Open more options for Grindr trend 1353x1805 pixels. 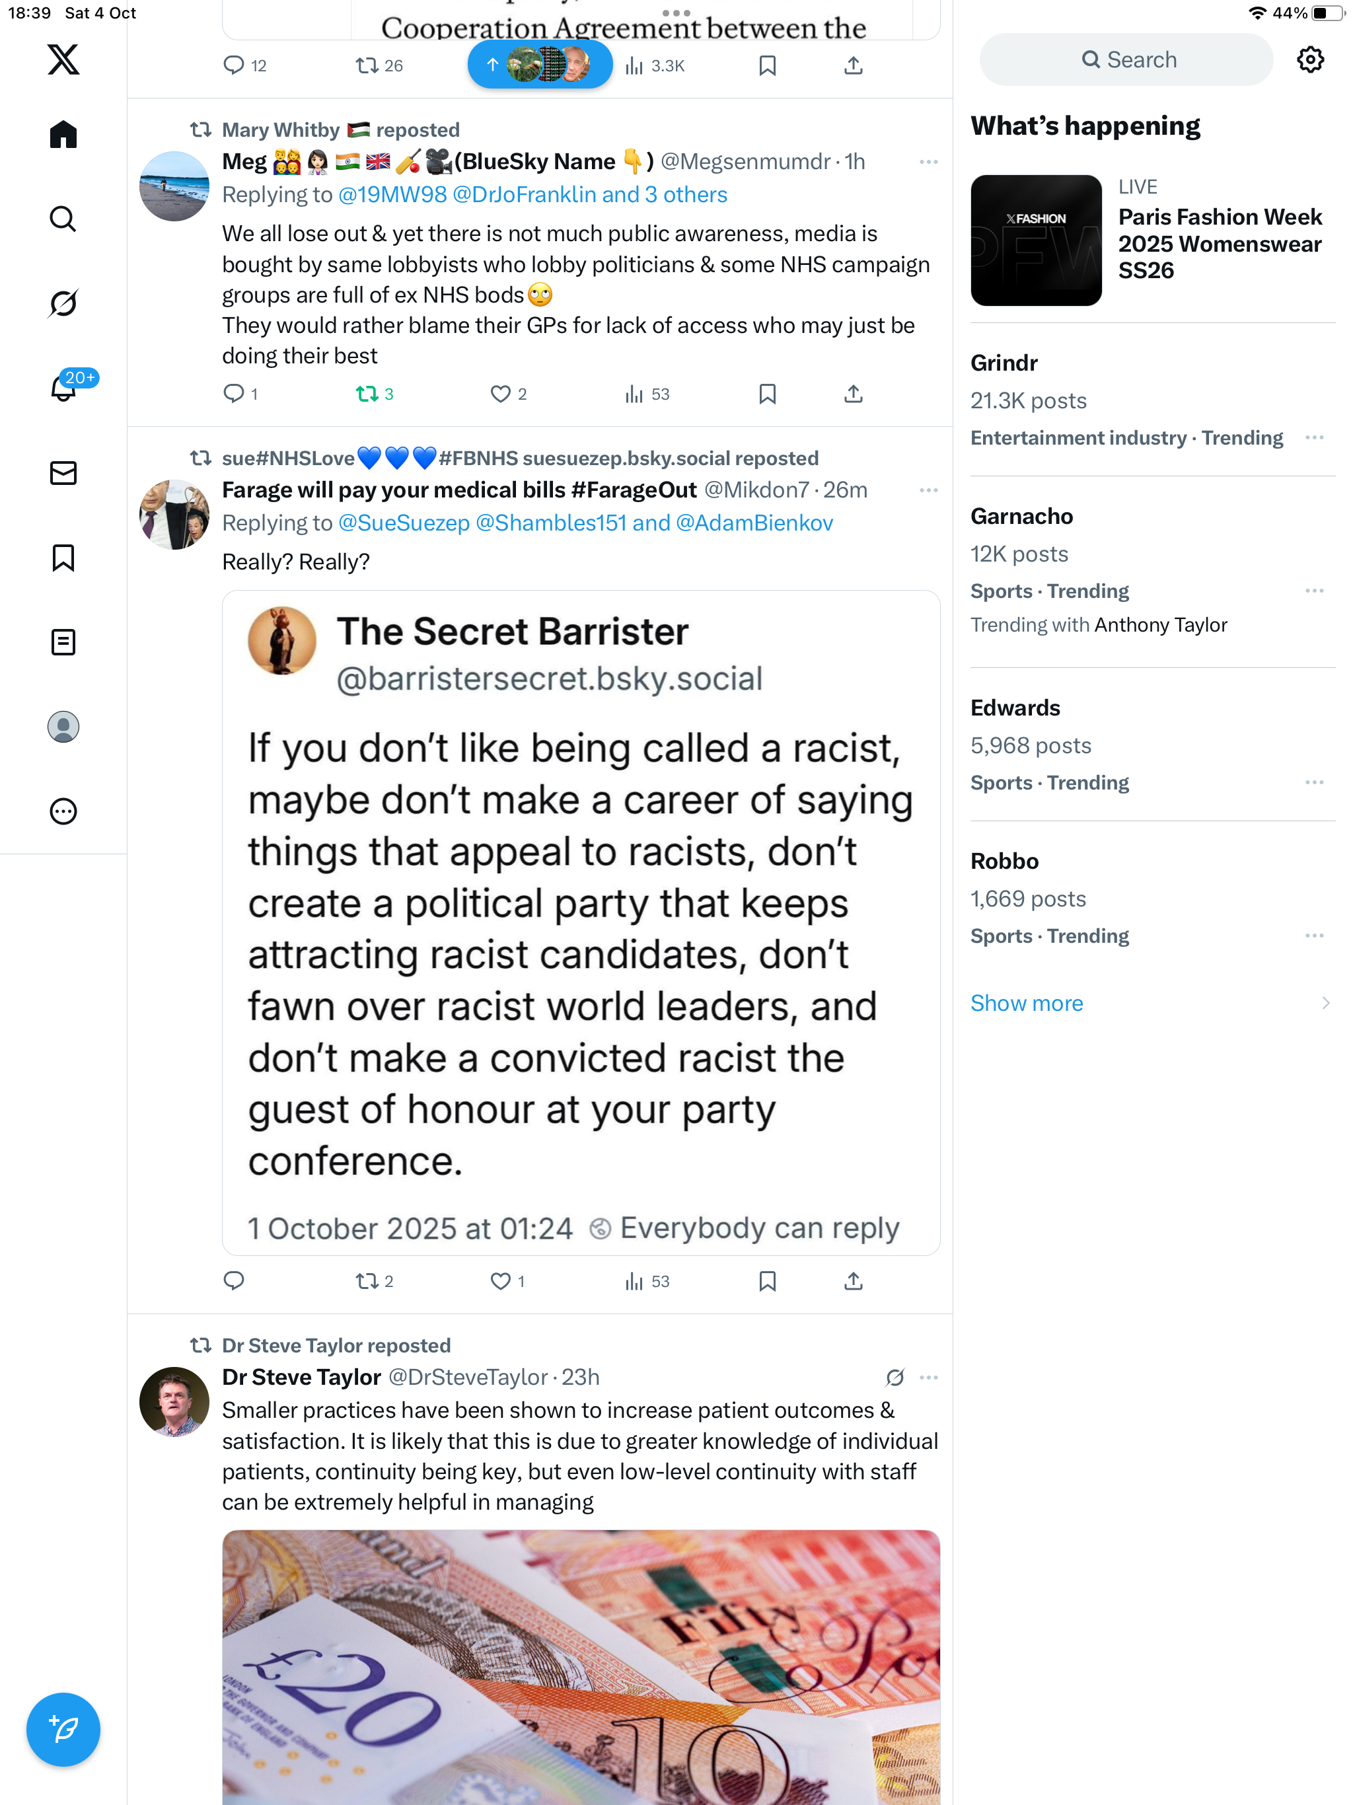click(x=1314, y=438)
